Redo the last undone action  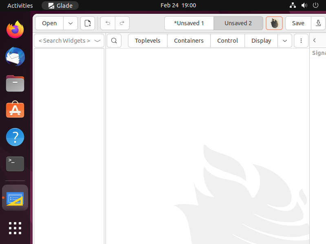[x=122, y=23]
